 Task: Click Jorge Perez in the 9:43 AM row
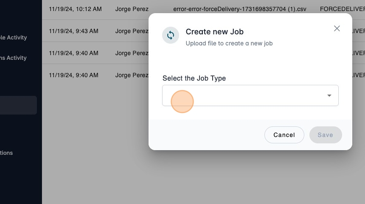point(132,31)
